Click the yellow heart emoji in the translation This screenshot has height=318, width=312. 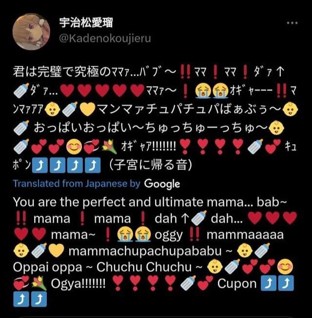point(57,251)
